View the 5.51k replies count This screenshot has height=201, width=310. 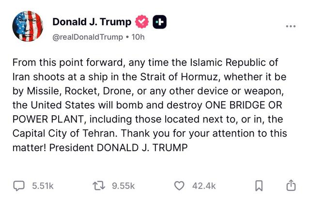pyautogui.click(x=43, y=186)
